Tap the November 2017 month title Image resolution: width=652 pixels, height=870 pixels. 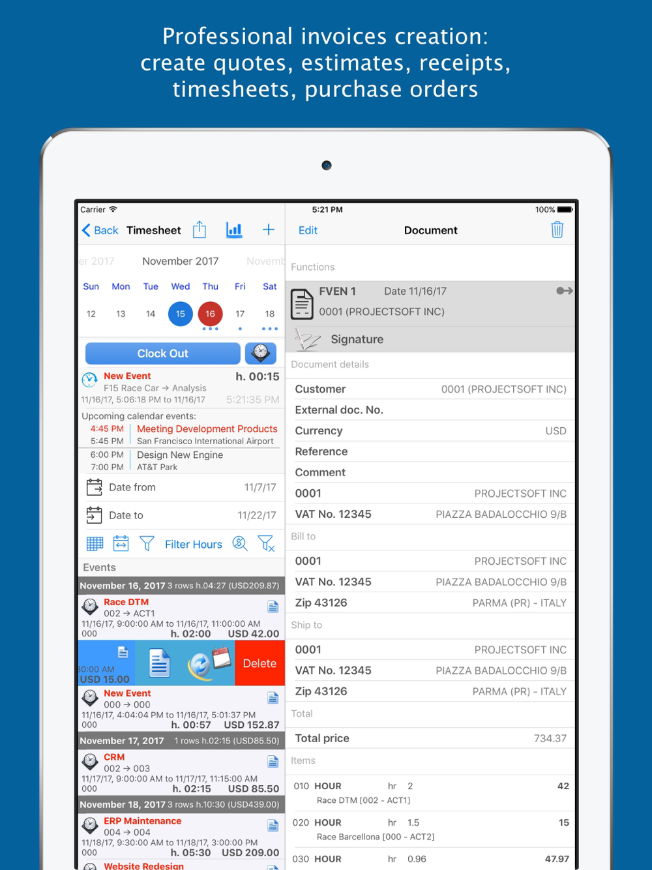pyautogui.click(x=181, y=261)
